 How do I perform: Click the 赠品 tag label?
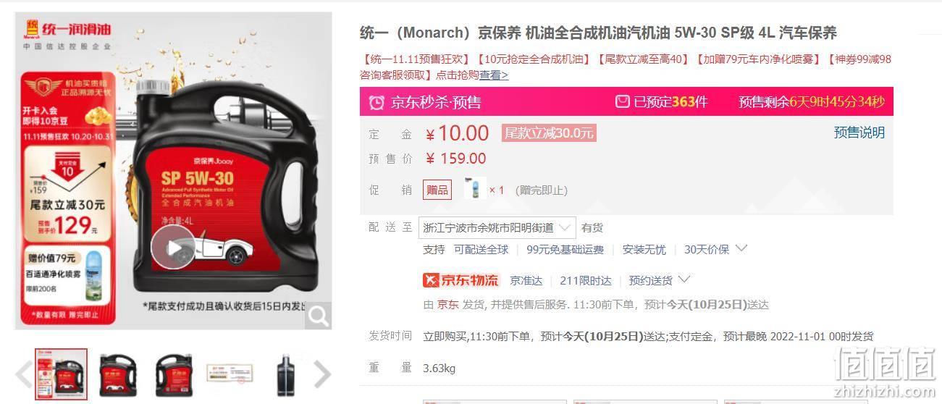click(x=437, y=190)
